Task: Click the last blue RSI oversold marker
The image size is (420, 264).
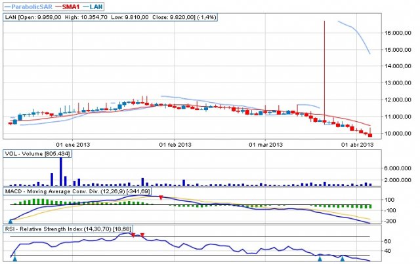Action: point(343,258)
